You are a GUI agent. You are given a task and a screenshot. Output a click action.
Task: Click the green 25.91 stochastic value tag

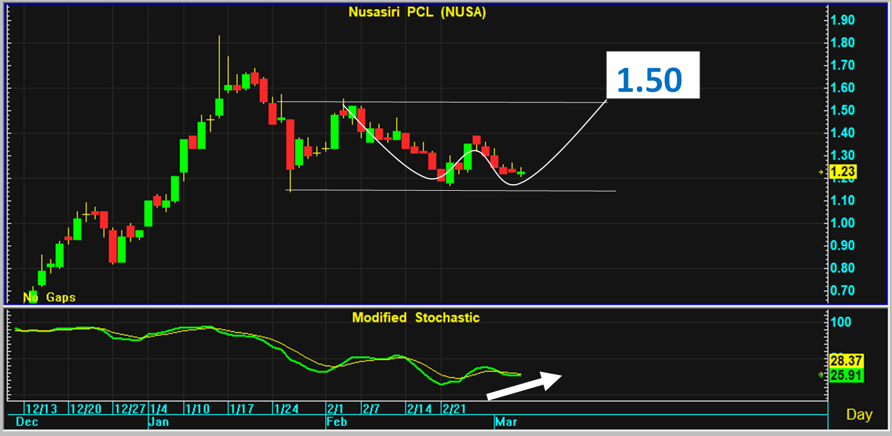(847, 376)
